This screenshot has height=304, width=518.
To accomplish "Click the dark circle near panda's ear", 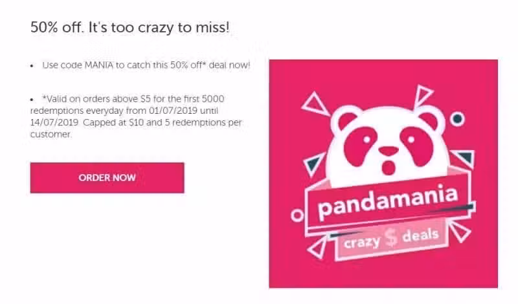I will point(458,118).
